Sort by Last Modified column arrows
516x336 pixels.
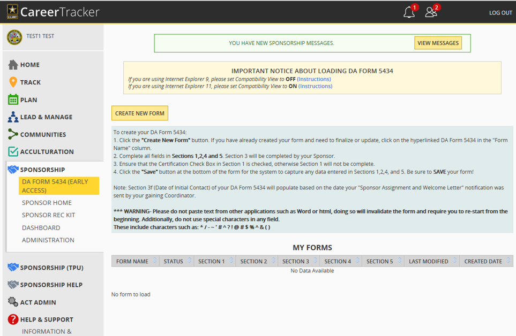(x=455, y=261)
